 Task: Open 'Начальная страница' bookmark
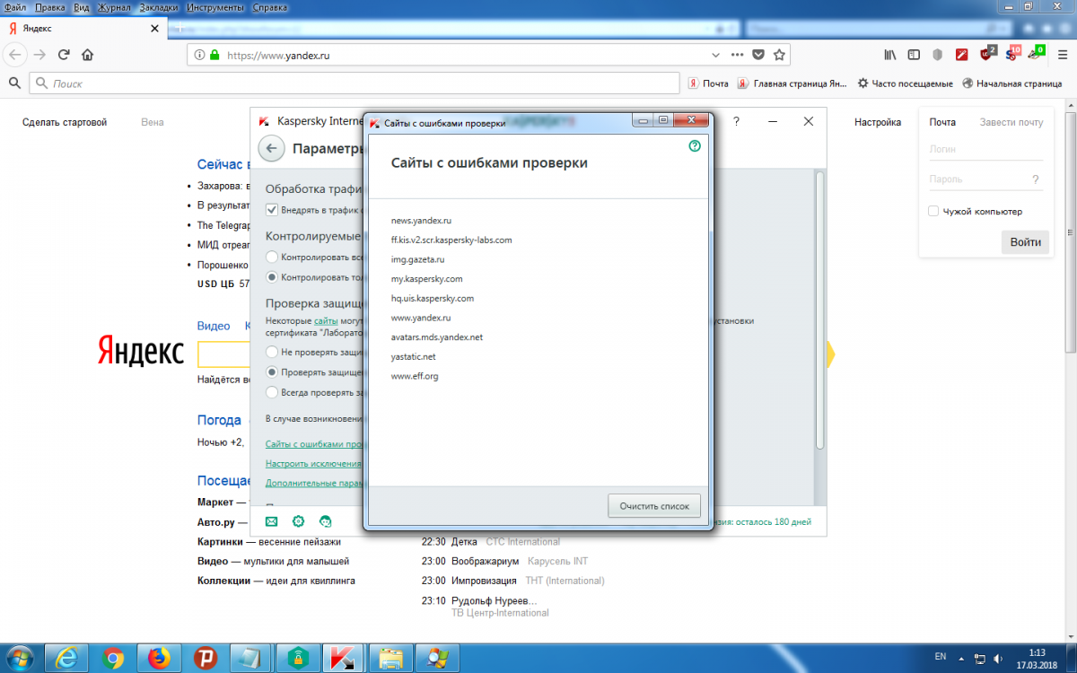click(1011, 83)
